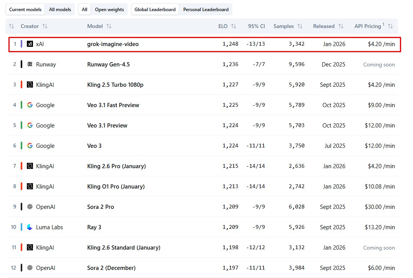
Task: Open Kling 2.6 Pro (January) entry
Action: tap(117, 166)
